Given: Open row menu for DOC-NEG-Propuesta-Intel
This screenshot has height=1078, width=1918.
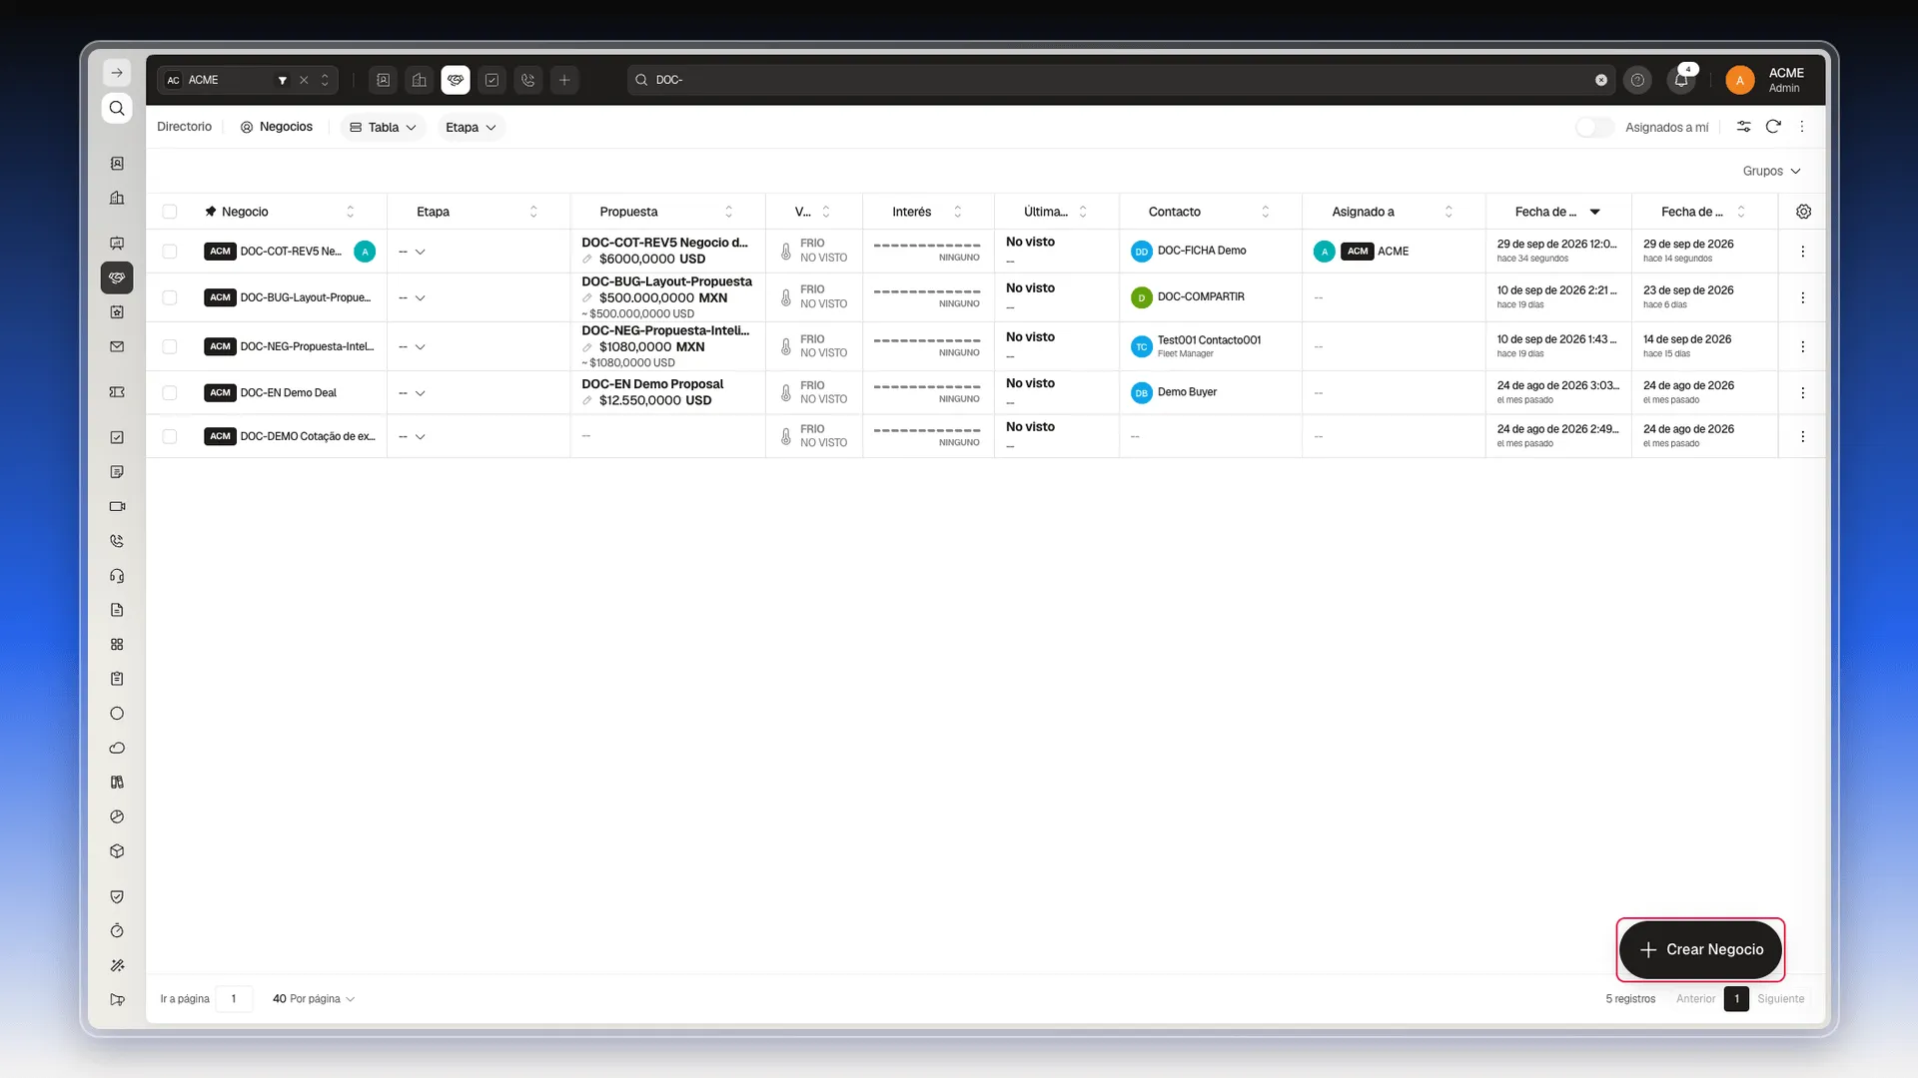Looking at the screenshot, I should click(x=1803, y=347).
